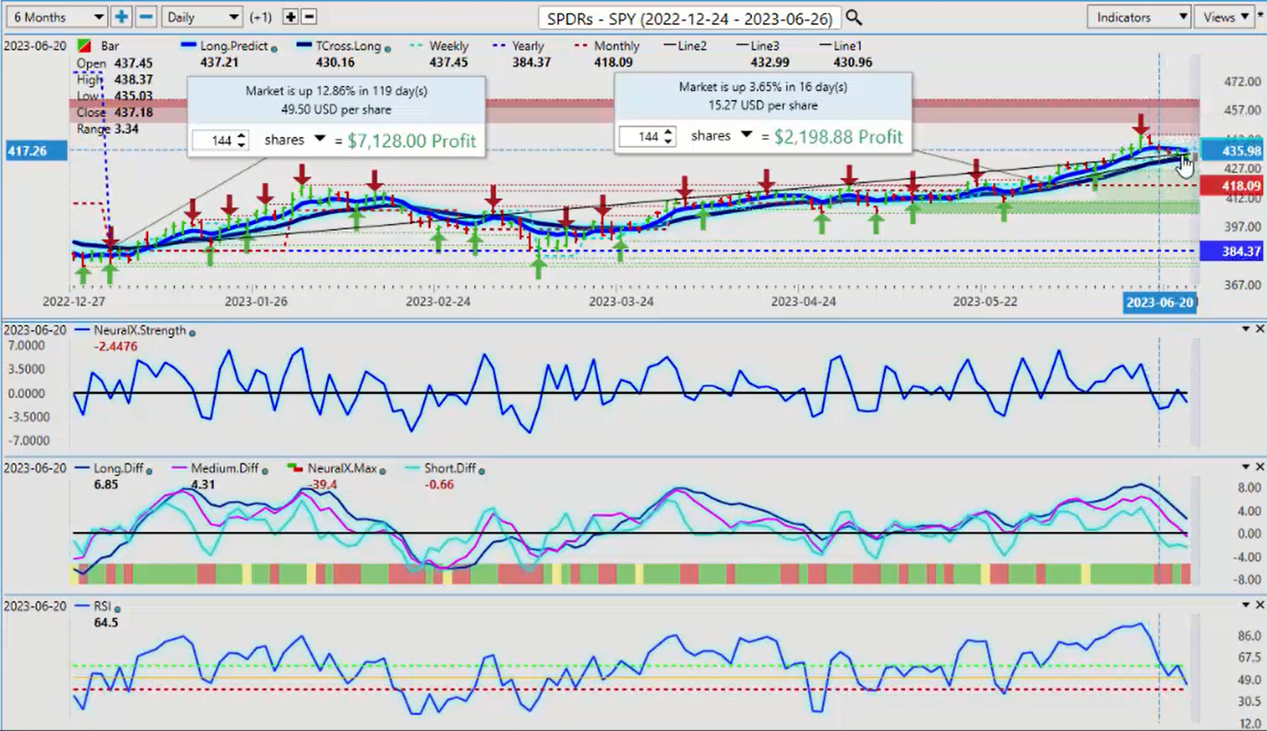Click the $7,128.00 Profit text
This screenshot has height=731, width=1267.
(x=411, y=141)
